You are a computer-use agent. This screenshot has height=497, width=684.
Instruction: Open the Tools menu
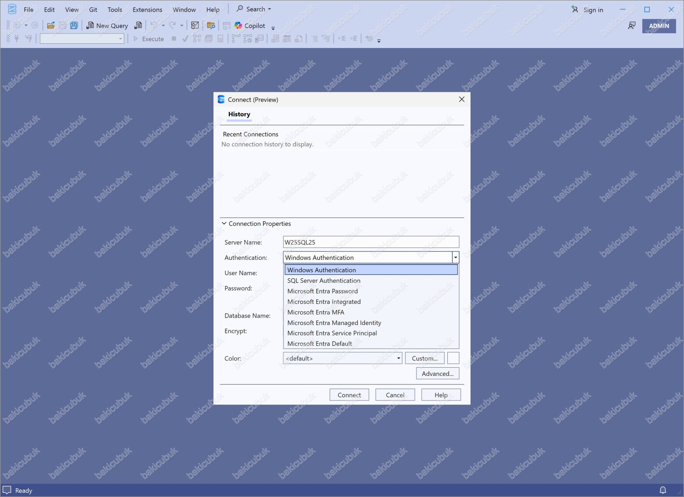115,10
